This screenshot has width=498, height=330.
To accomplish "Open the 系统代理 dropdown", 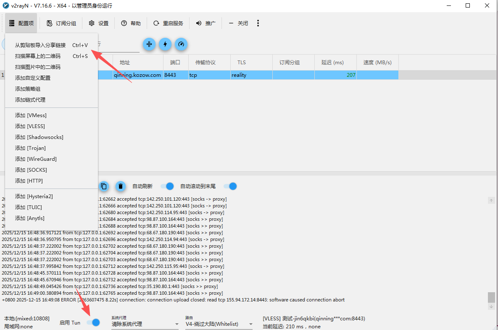I will 145,324.
